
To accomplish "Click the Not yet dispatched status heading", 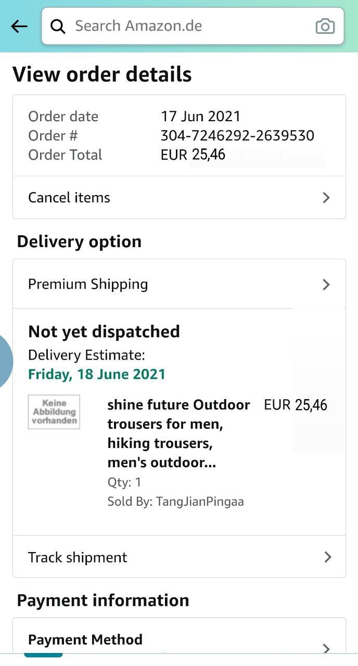I will (104, 331).
